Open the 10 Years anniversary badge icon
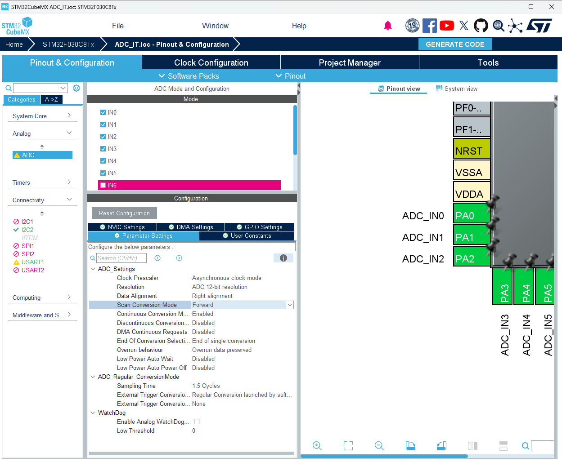This screenshot has height=462, width=562. [x=412, y=26]
